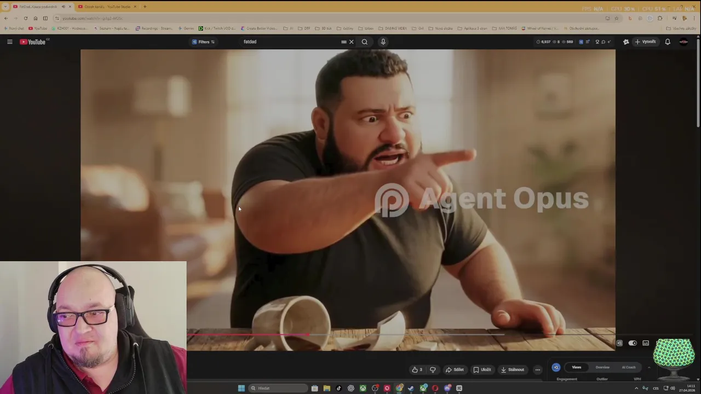Viewport: 701px width, 394px height.
Task: Click the Windows taskbar search box Hledat
Action: coord(277,389)
